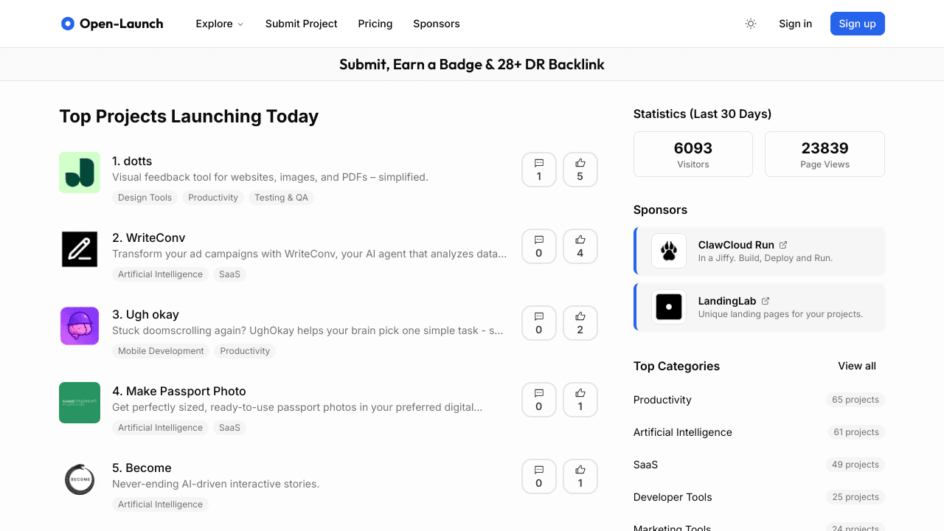The height and width of the screenshot is (531, 944).
Task: Expand the Explore dropdown menu
Action: [219, 24]
